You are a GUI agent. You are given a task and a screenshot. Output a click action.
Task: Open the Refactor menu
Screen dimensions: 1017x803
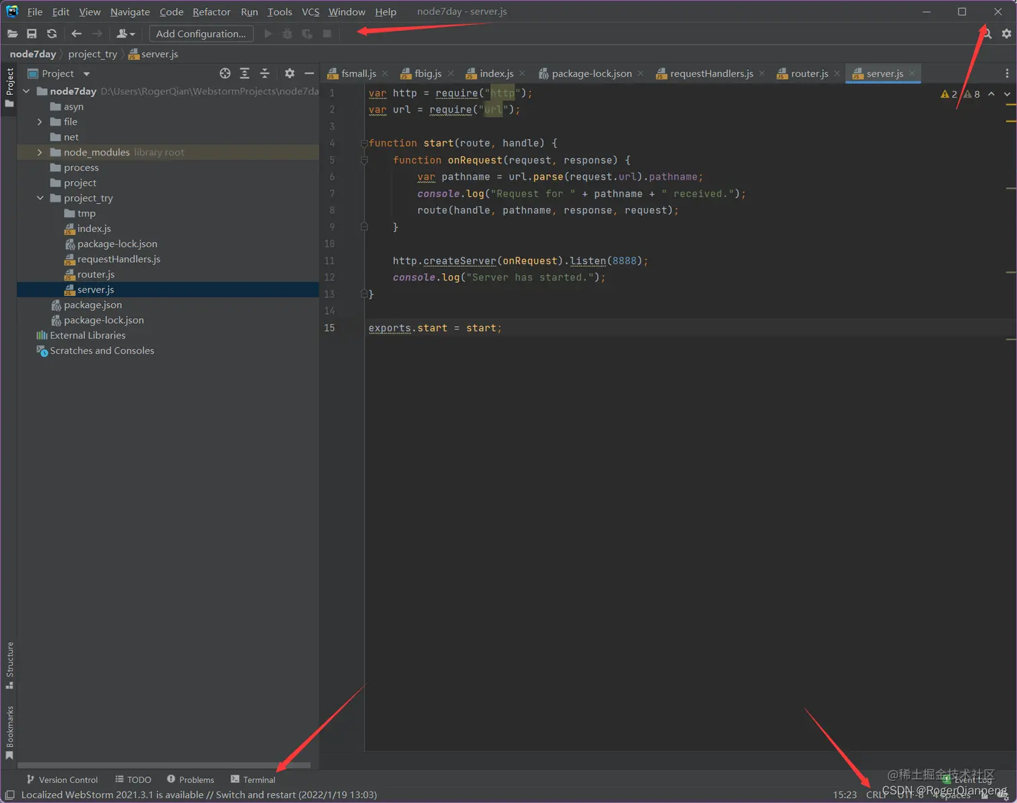[211, 11]
